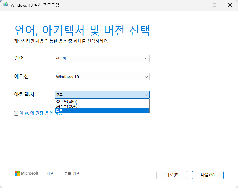Click the 뒤로(B) button
The height and width of the screenshot is (188, 238).
(x=172, y=175)
